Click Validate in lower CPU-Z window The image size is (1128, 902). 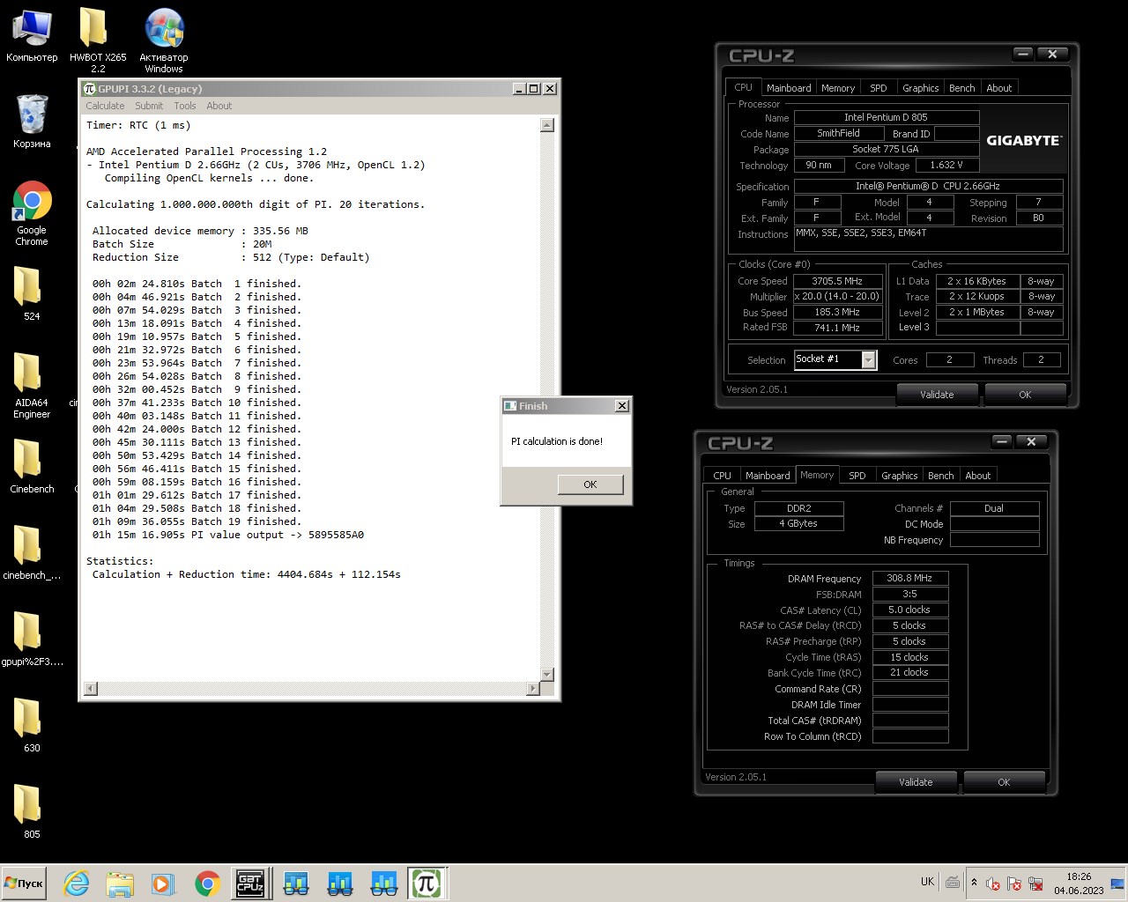pos(916,782)
